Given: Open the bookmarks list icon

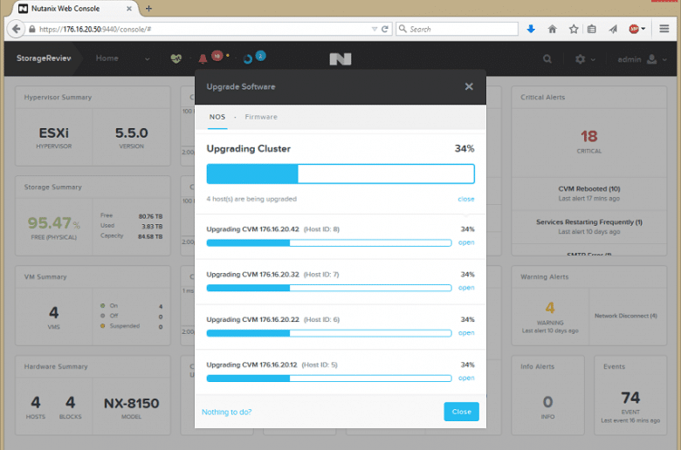Looking at the screenshot, I should pyautogui.click(x=592, y=29).
